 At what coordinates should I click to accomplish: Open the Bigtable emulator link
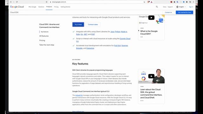pyautogui.click(x=79, y=48)
